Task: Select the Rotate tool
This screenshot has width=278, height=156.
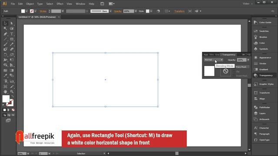Action: (x=5, y=55)
